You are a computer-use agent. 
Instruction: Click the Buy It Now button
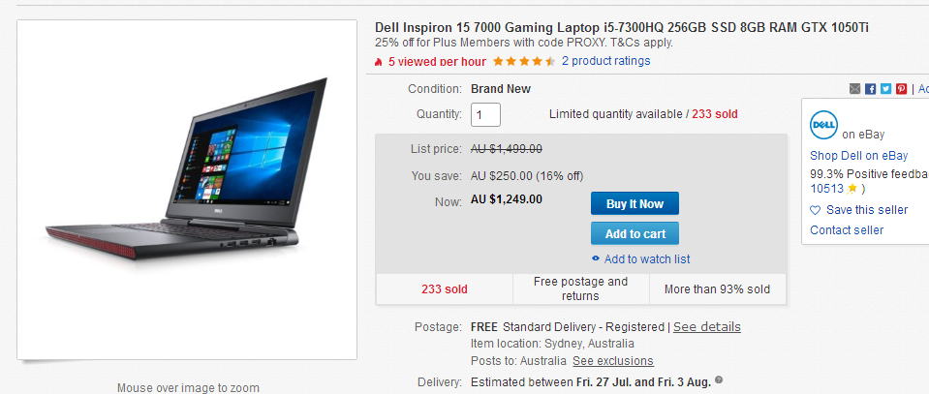[635, 204]
